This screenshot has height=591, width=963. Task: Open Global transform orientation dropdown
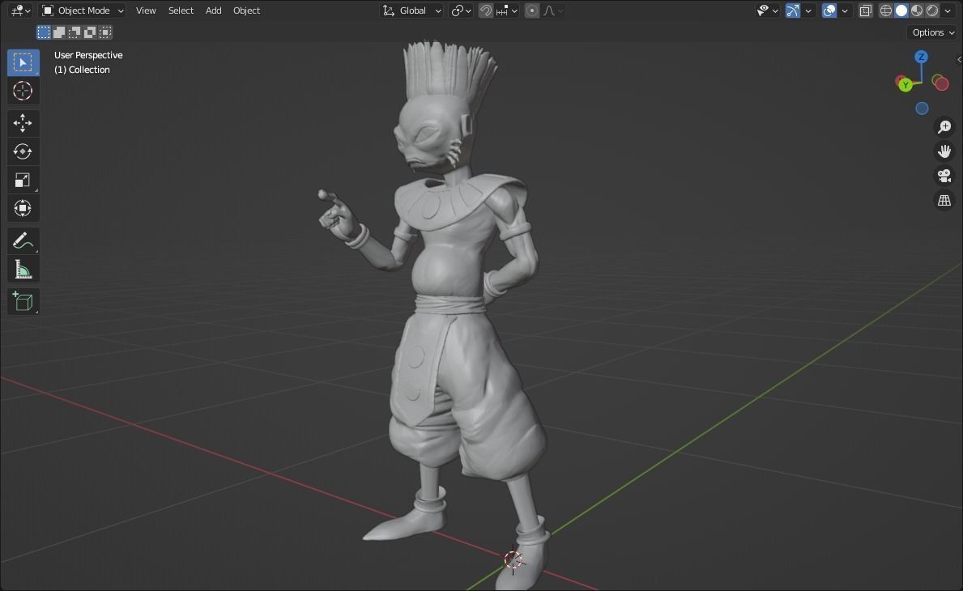(x=411, y=11)
